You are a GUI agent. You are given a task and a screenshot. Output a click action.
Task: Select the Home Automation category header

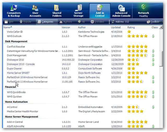point(16,102)
